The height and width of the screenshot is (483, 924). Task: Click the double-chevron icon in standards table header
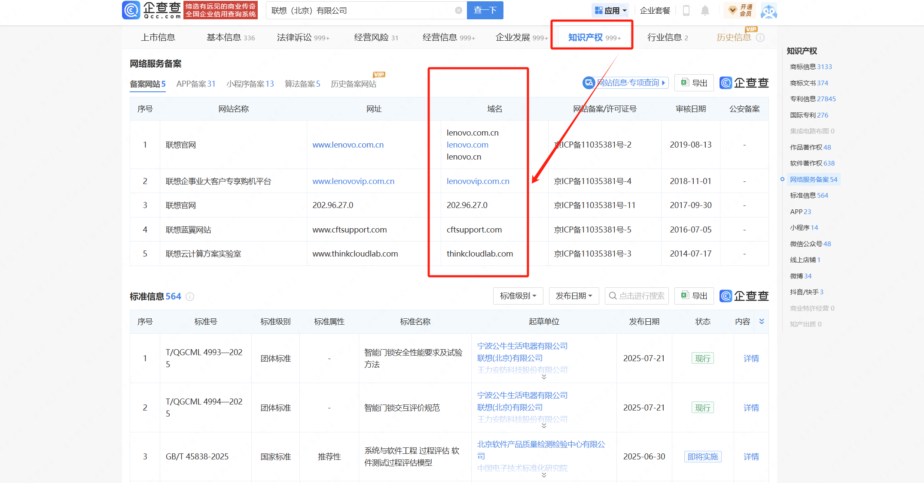pos(762,321)
